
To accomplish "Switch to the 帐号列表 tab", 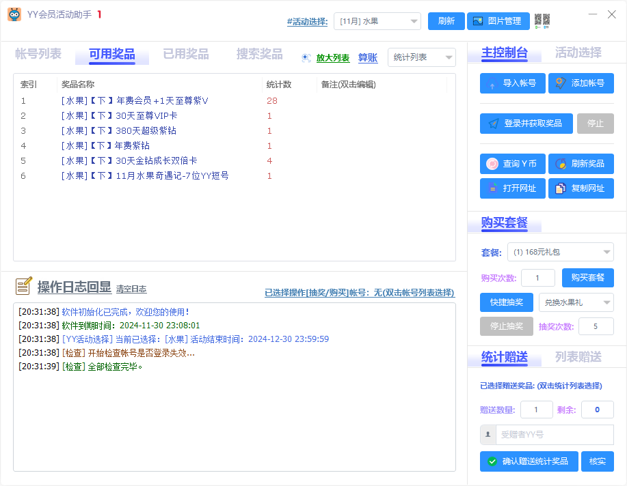I will 38,54.
